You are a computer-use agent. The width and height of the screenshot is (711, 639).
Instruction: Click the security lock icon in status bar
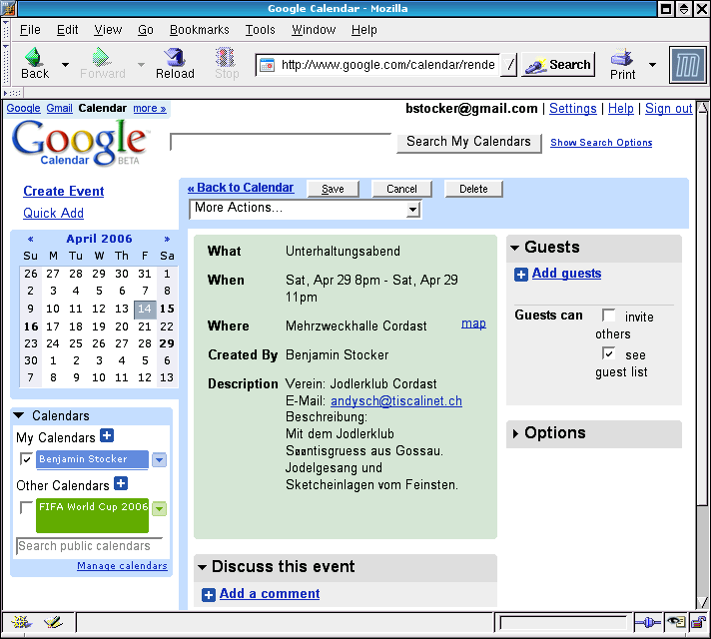(698, 623)
